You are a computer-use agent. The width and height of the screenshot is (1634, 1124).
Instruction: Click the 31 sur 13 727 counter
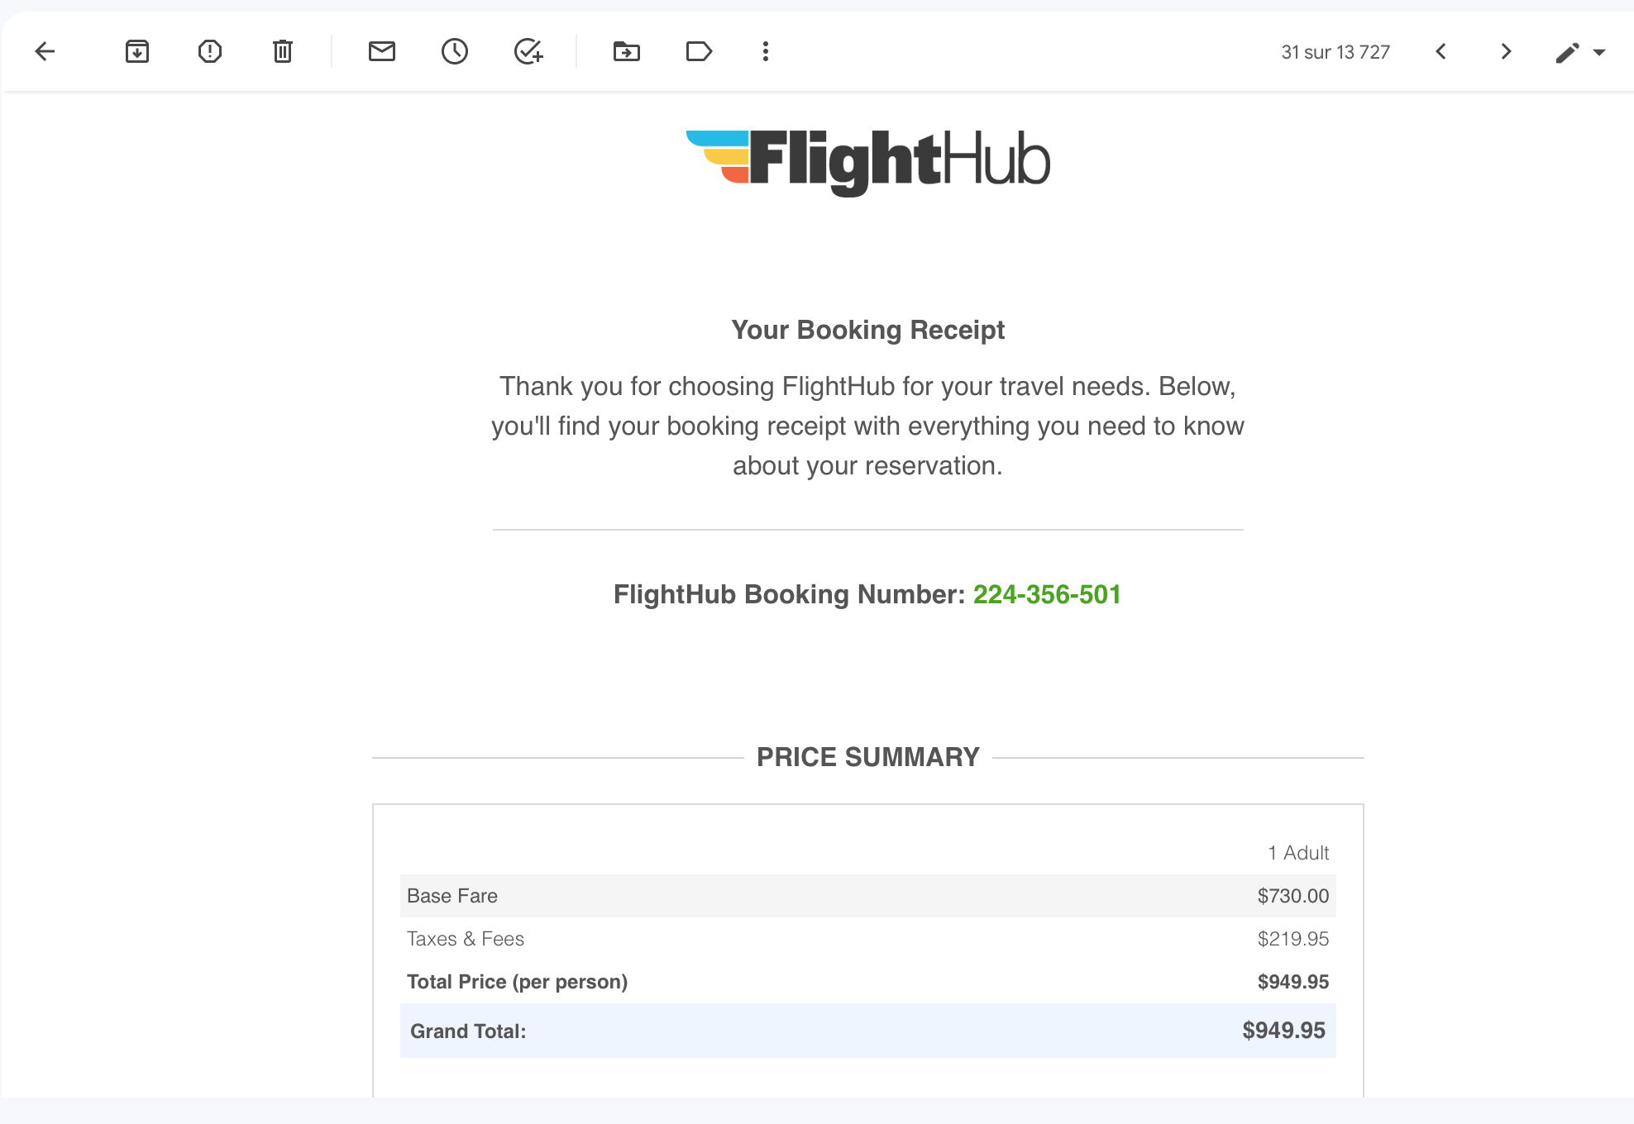(x=1335, y=53)
